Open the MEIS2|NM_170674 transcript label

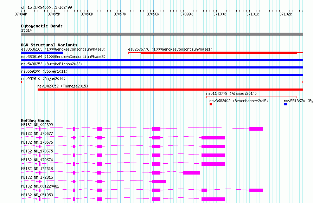tap(37, 160)
